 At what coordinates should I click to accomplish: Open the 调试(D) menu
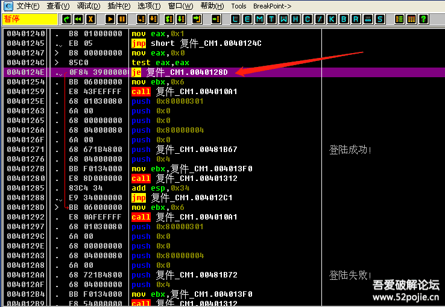tap(88, 6)
